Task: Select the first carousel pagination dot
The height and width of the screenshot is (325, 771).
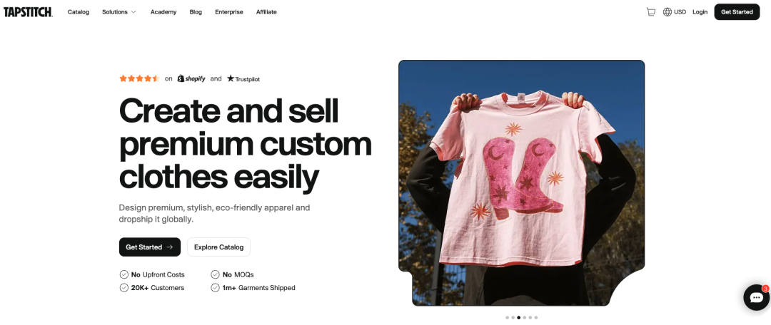Action: click(507, 318)
